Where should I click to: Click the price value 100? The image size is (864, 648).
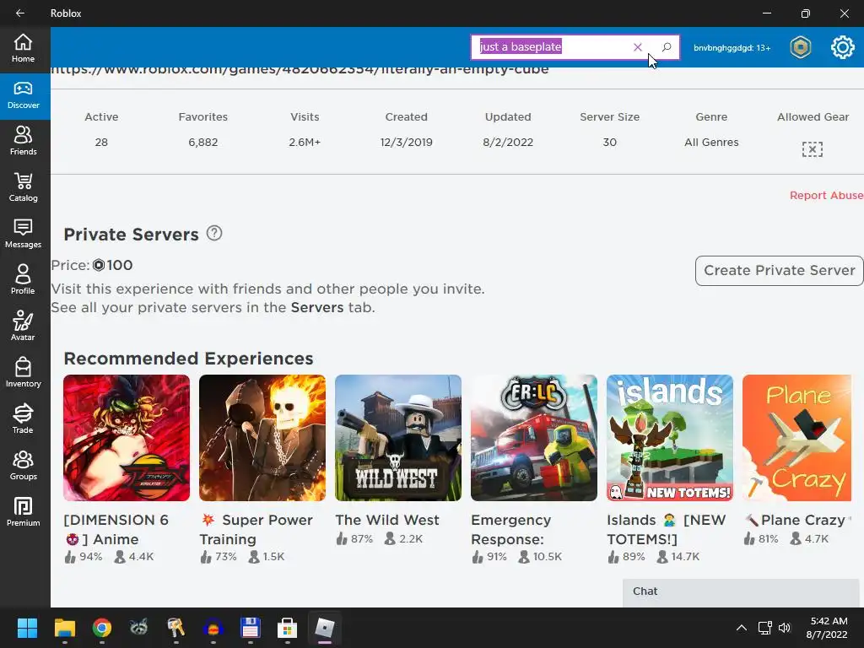[x=120, y=265]
